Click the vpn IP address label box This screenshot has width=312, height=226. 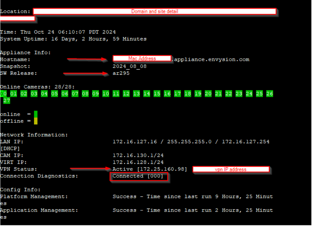coord(231,169)
